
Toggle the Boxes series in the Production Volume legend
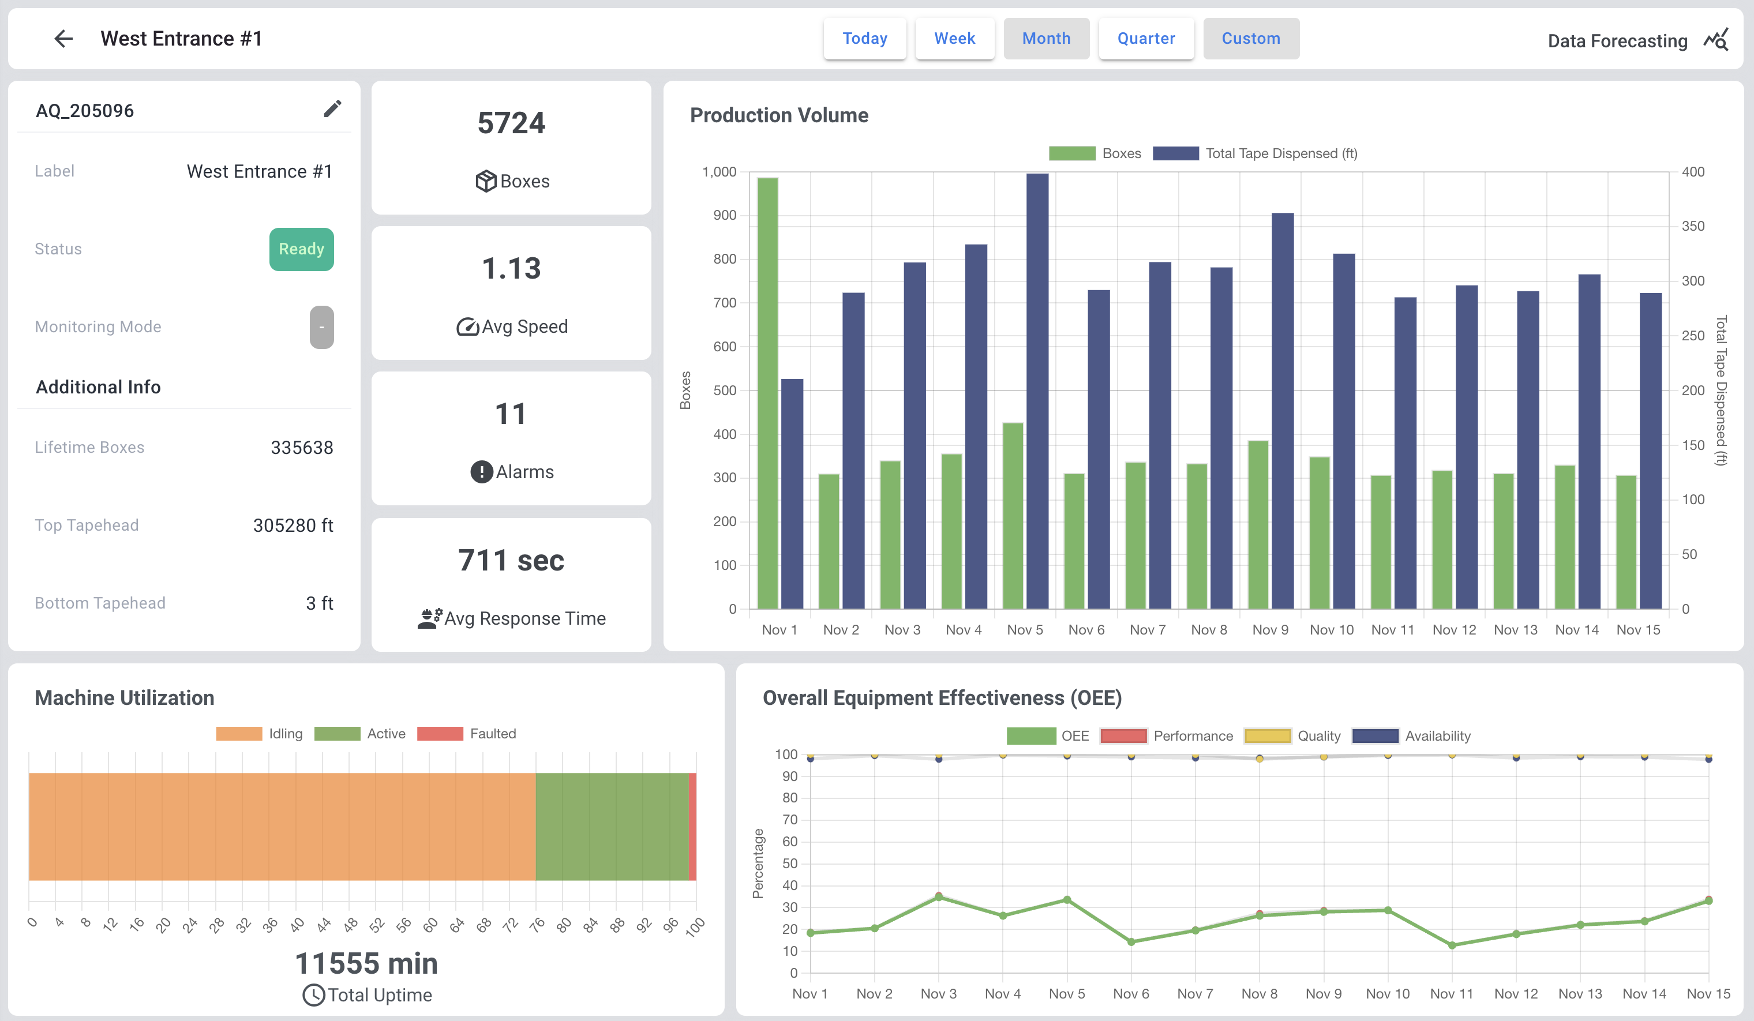(1072, 153)
